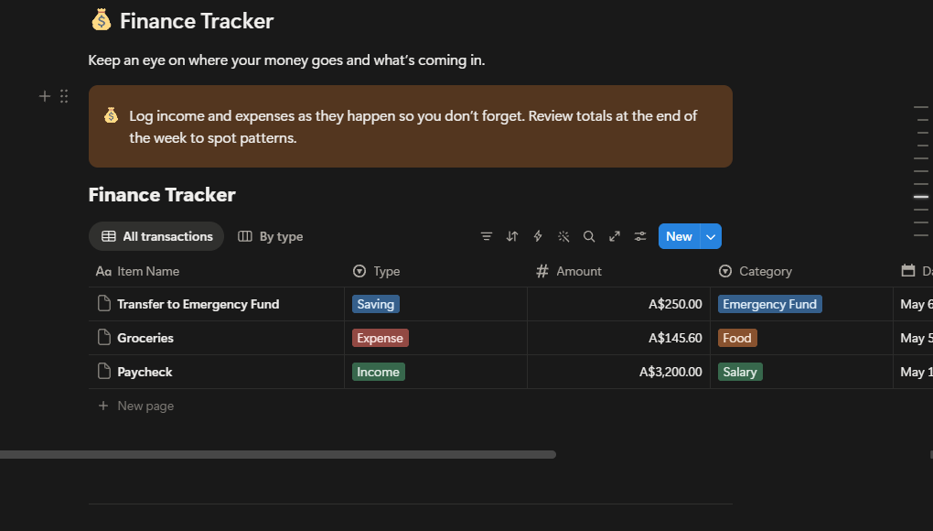Click the 'Keep an eye on where' description text
Viewport: 933px width, 531px height.
coord(286,60)
